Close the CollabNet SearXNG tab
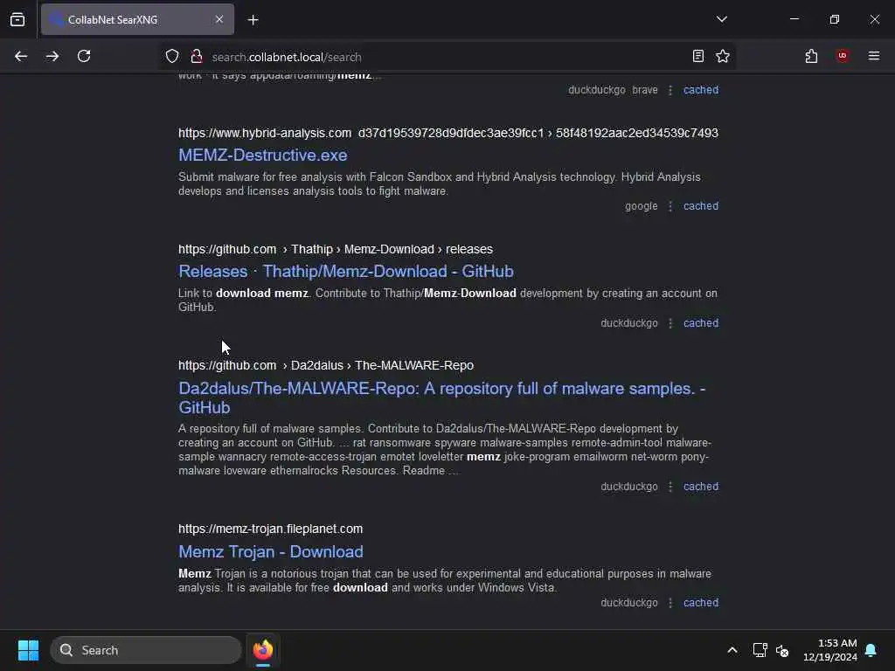The image size is (895, 671). (219, 19)
